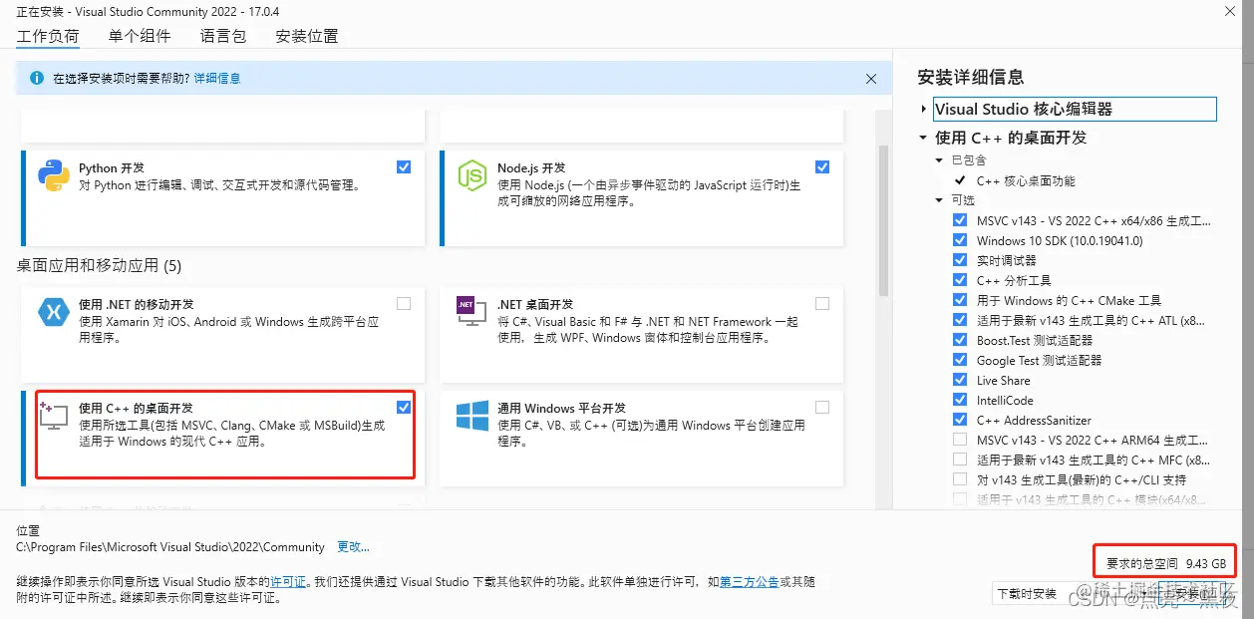1254x619 pixels.
Task: Switch to the 单个组件 tab
Action: [x=140, y=36]
